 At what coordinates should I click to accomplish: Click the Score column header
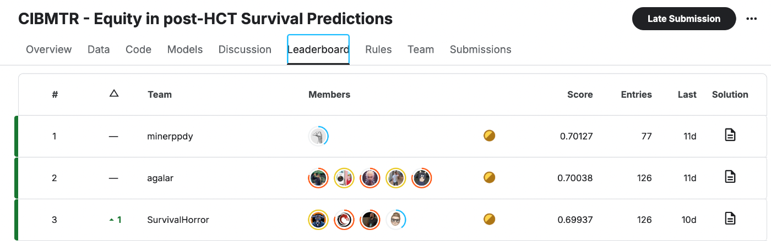pos(580,94)
